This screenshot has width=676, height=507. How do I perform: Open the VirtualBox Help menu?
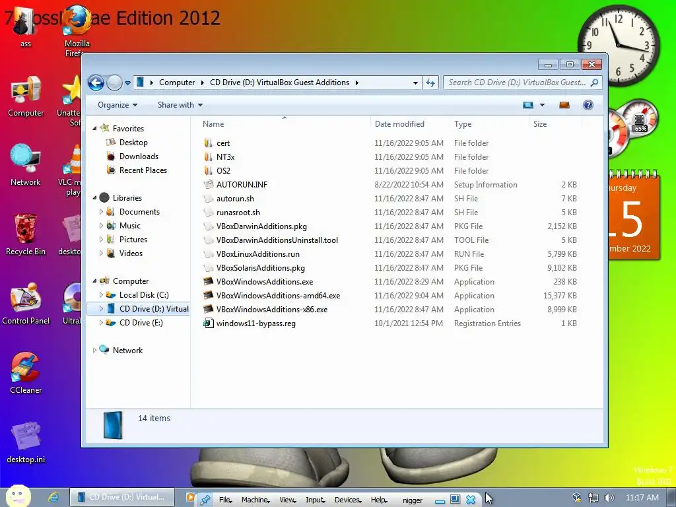tap(379, 500)
